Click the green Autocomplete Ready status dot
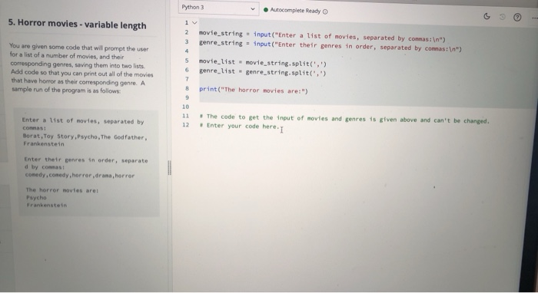538x293 pixels. pos(266,9)
